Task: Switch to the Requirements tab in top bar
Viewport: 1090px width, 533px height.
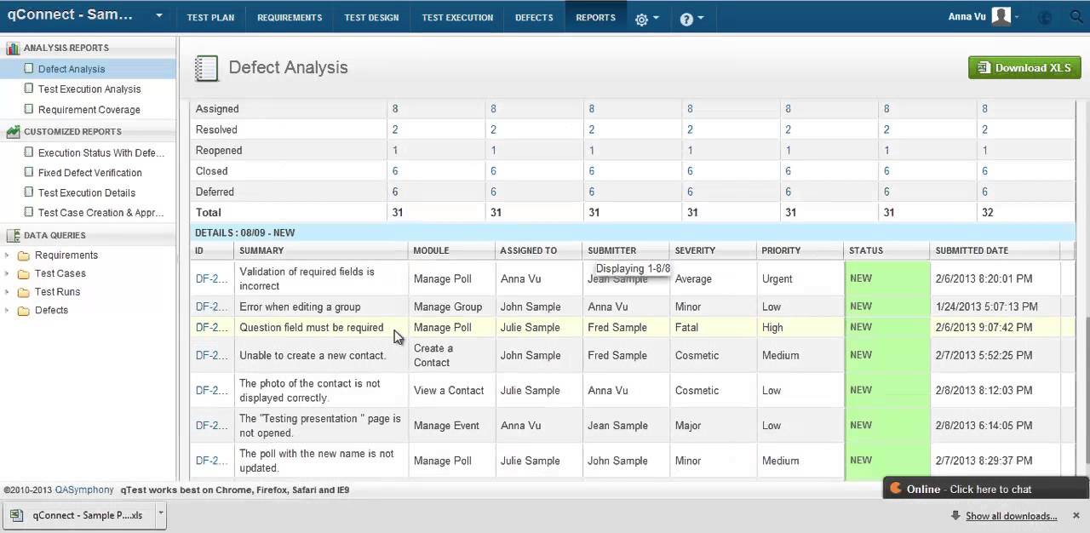Action: 290,17
